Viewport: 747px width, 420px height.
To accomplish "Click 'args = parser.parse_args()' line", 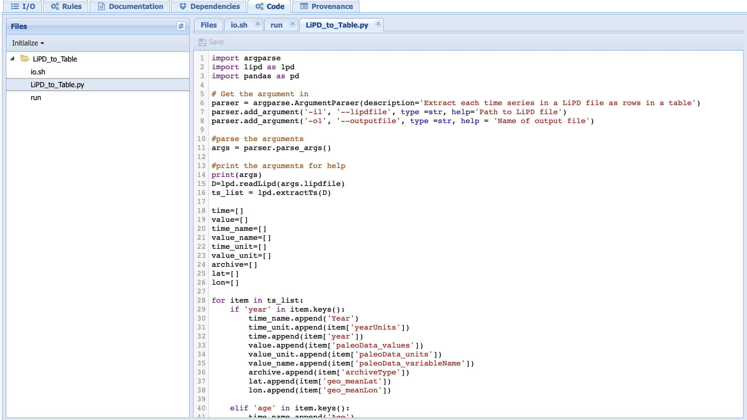I will (x=271, y=148).
